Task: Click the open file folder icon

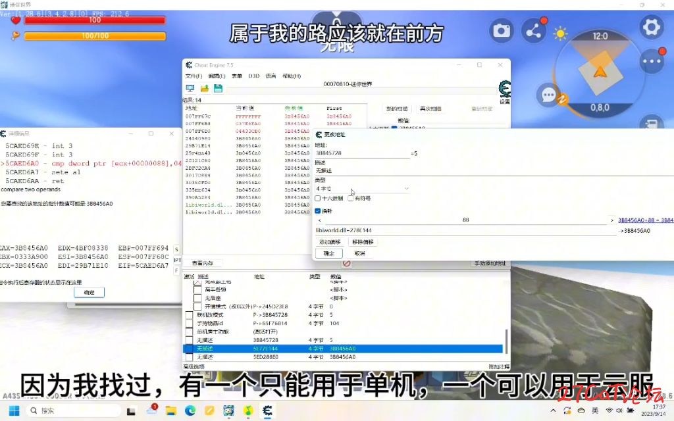Action: [x=204, y=89]
